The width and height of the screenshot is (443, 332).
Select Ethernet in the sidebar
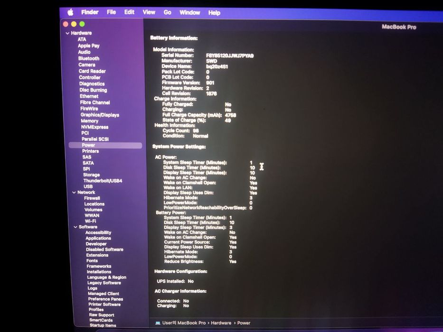point(89,96)
